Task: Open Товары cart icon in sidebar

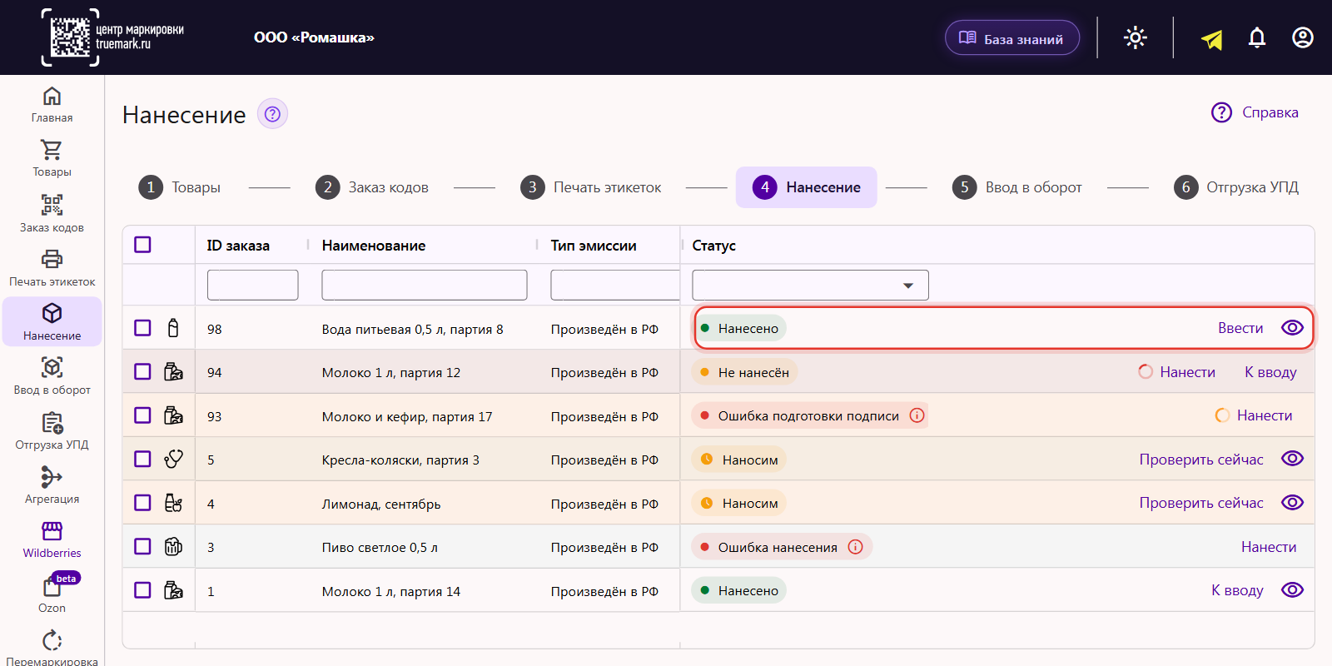Action: point(52,150)
